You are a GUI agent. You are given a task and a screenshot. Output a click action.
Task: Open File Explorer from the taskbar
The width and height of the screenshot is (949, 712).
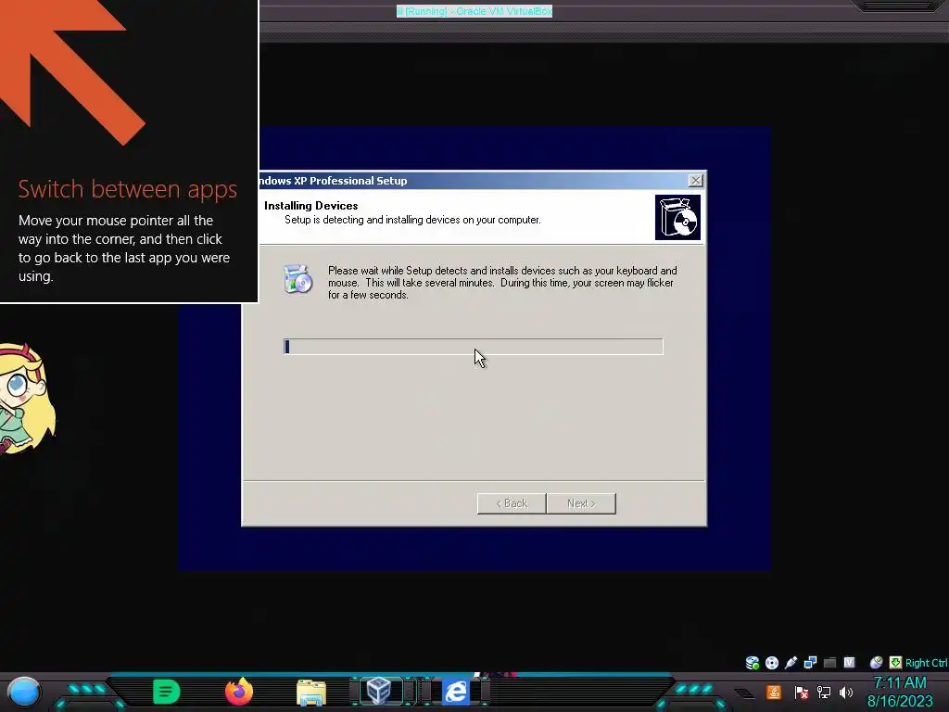coord(311,692)
